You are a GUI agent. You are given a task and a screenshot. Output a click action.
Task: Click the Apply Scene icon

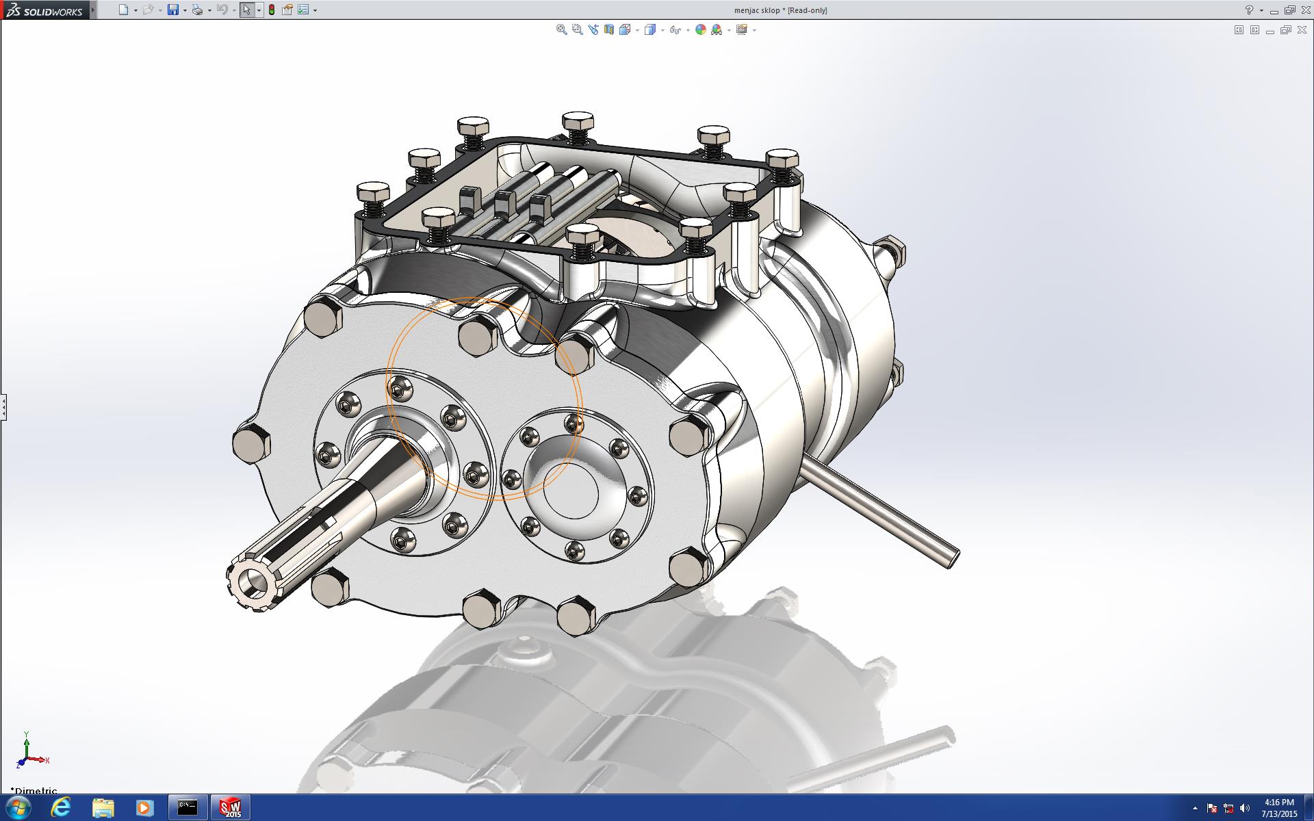click(x=717, y=29)
